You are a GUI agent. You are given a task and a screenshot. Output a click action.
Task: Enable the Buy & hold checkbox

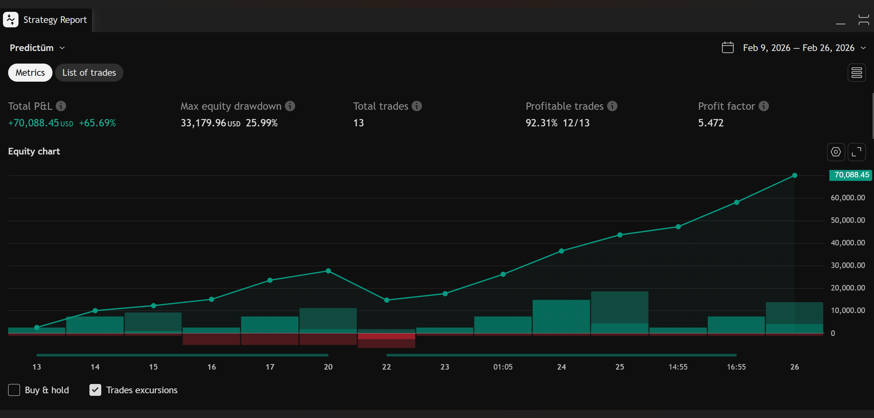click(x=14, y=390)
